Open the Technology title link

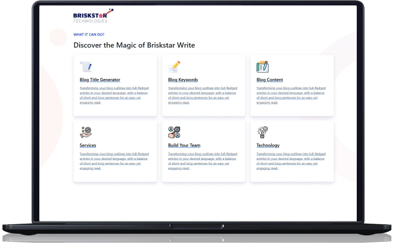point(268,145)
